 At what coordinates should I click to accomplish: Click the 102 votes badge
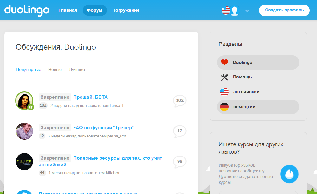pyautogui.click(x=43, y=105)
